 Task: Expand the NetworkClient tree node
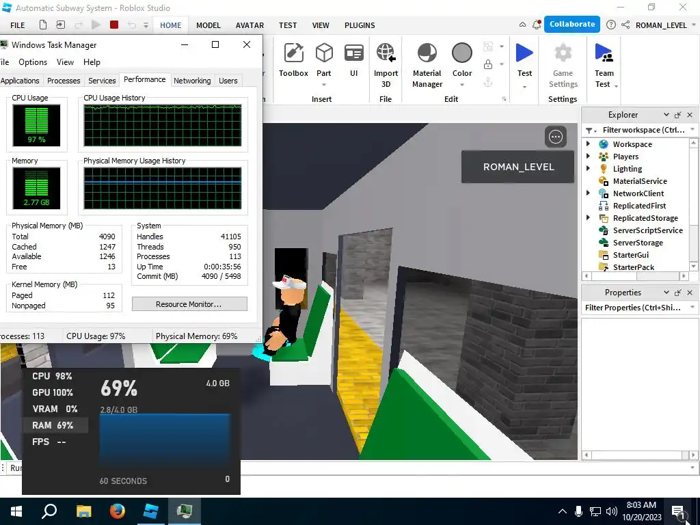588,193
